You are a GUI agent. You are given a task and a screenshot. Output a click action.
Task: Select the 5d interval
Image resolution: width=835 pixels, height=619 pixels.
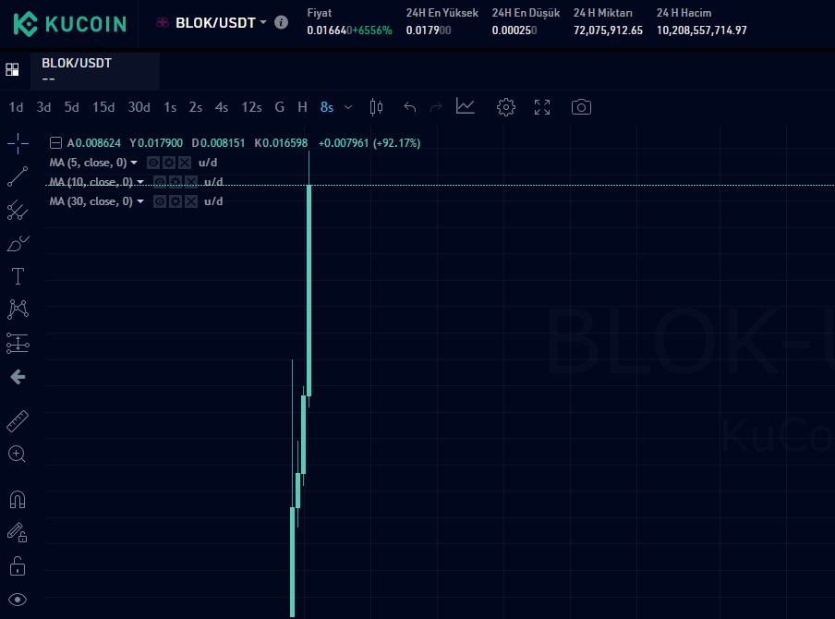(x=71, y=107)
